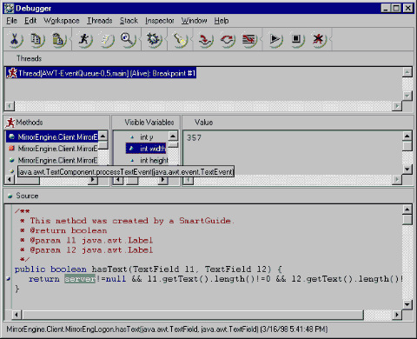Open the Edit menu
Viewport: 417px width, 339px height.
(x=30, y=21)
